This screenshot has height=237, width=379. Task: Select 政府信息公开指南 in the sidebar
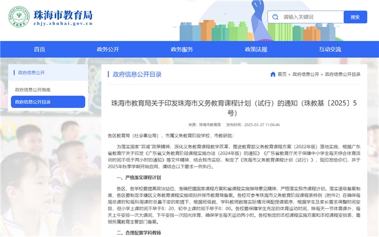tap(33, 90)
